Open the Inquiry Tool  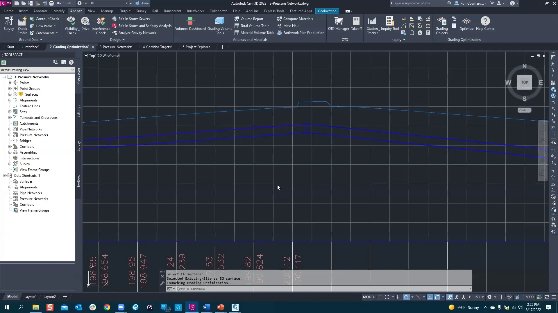click(390, 24)
